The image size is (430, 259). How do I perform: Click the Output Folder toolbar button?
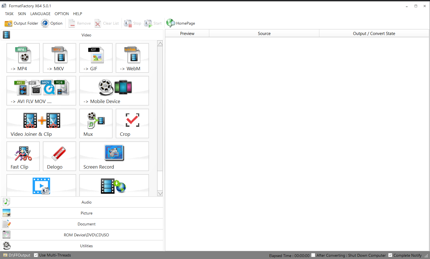click(21, 23)
